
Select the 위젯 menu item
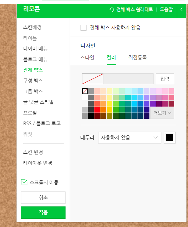28,134
